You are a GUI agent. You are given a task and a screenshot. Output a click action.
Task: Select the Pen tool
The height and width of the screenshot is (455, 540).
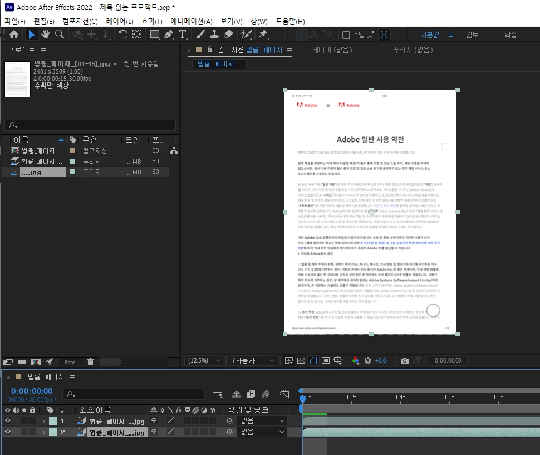(169, 35)
